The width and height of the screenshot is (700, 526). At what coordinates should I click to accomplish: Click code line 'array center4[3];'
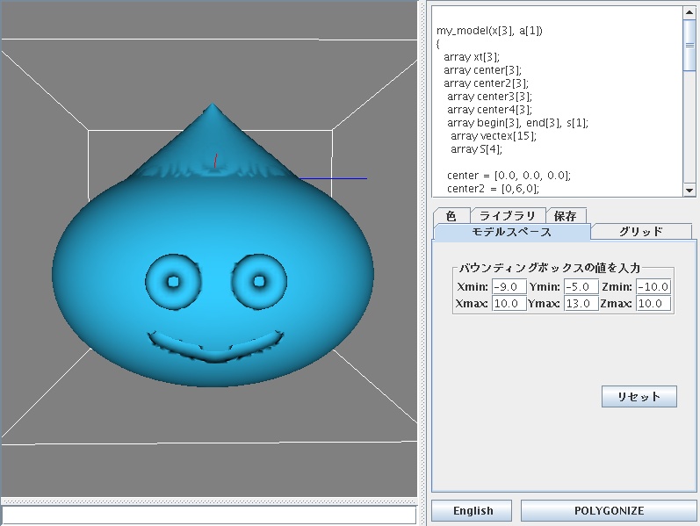[x=489, y=110]
